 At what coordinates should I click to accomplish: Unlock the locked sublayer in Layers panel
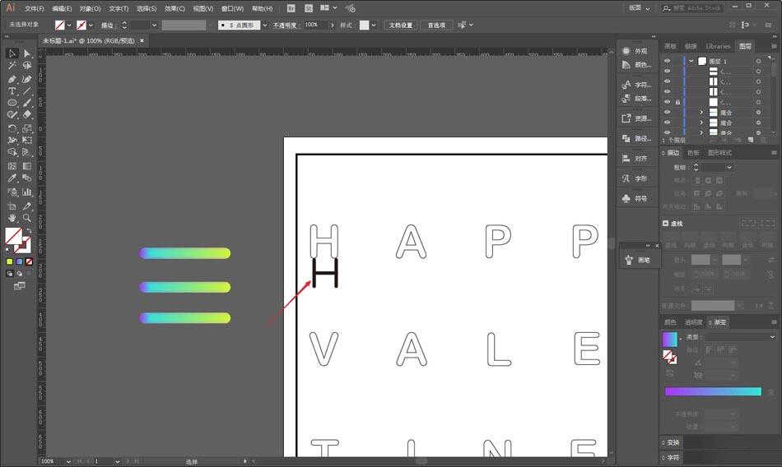coord(677,102)
